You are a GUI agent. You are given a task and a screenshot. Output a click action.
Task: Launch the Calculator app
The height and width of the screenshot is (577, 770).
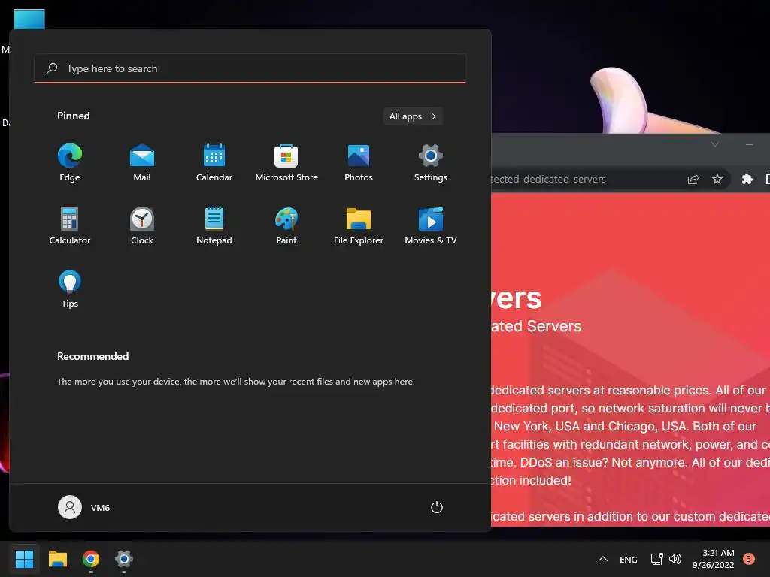(x=70, y=225)
